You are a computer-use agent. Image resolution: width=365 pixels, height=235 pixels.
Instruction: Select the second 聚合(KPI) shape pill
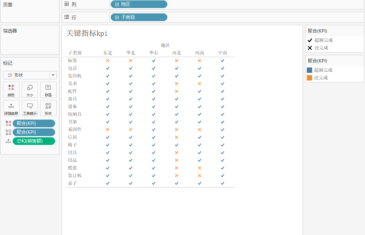click(34, 132)
